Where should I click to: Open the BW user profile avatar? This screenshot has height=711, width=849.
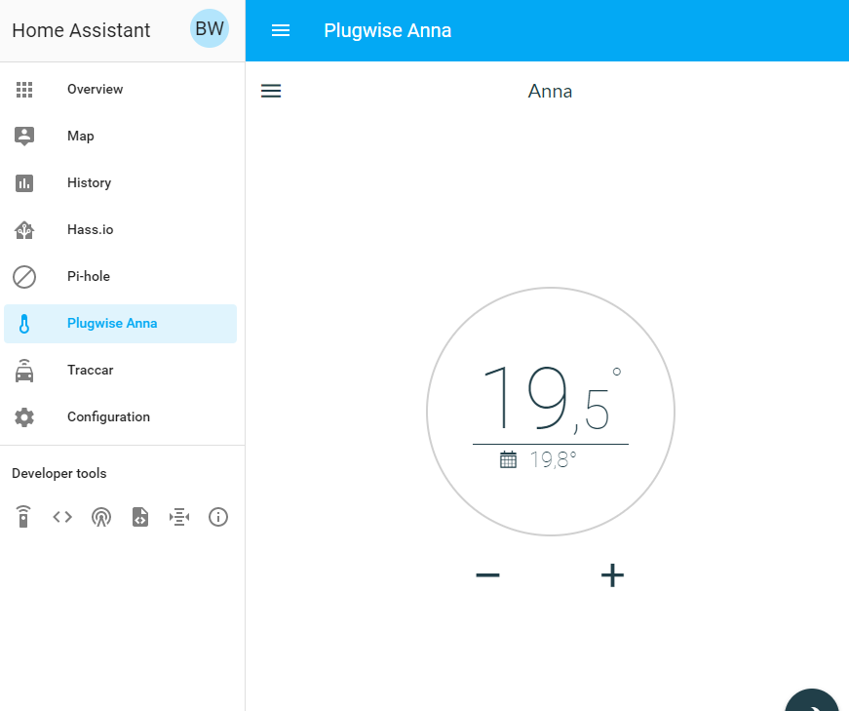point(210,28)
